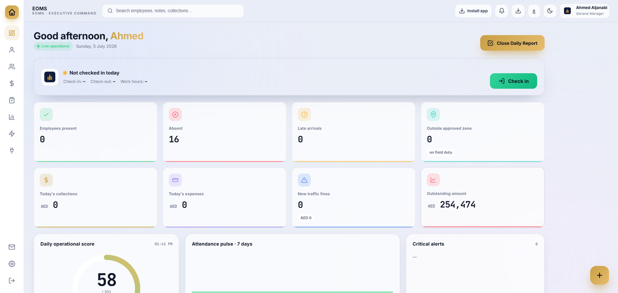618x293 pixels.
Task: Click the AED 0 tag under traffic fines
Action: 306,218
